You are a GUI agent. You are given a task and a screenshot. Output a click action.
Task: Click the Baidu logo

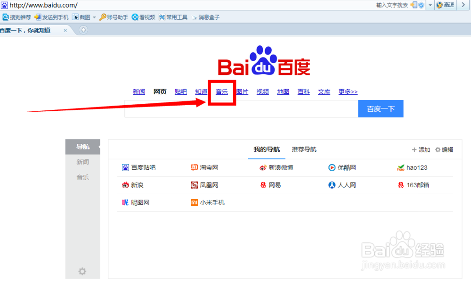pos(264,61)
